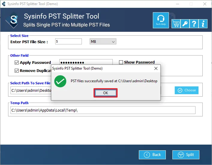Click the 'Enter PST File Size :' label
This screenshot has width=212, height=165.
click(x=29, y=42)
